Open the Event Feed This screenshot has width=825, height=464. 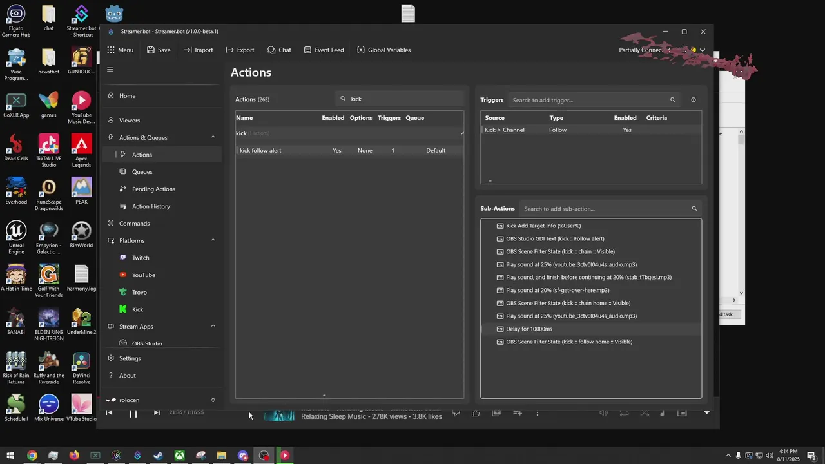pos(324,50)
